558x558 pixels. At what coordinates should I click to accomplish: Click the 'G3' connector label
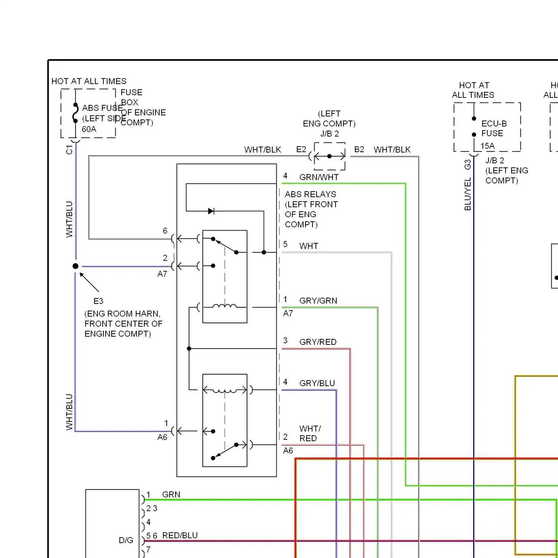click(x=468, y=164)
